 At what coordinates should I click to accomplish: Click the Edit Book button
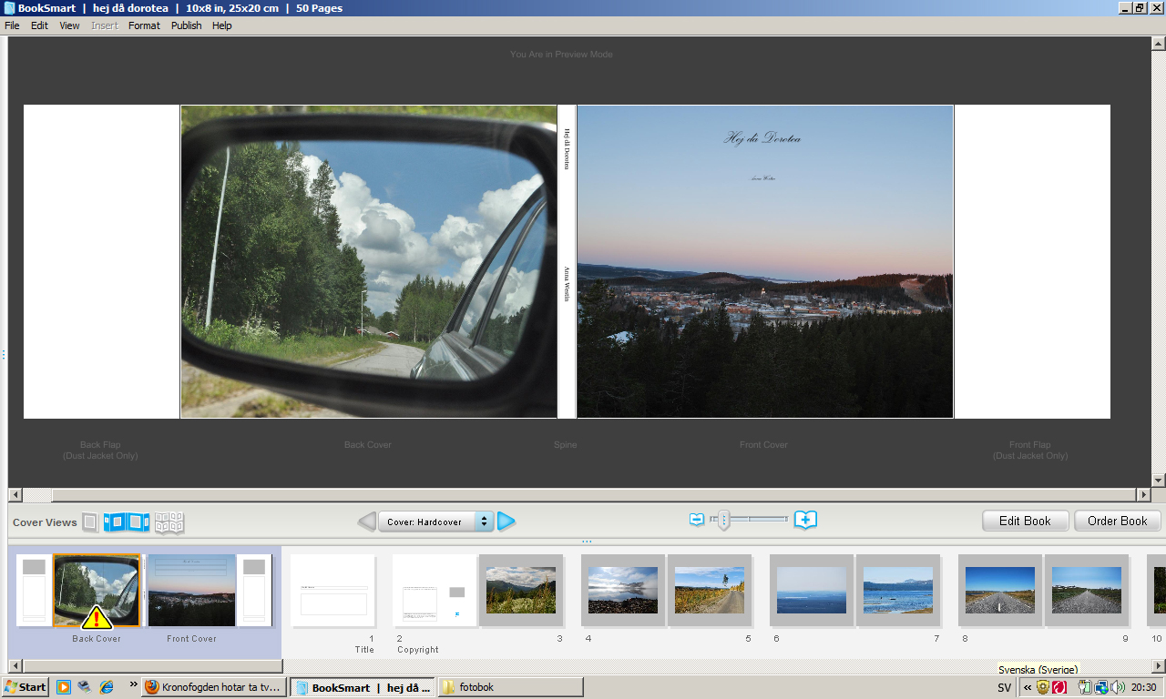click(x=1025, y=521)
